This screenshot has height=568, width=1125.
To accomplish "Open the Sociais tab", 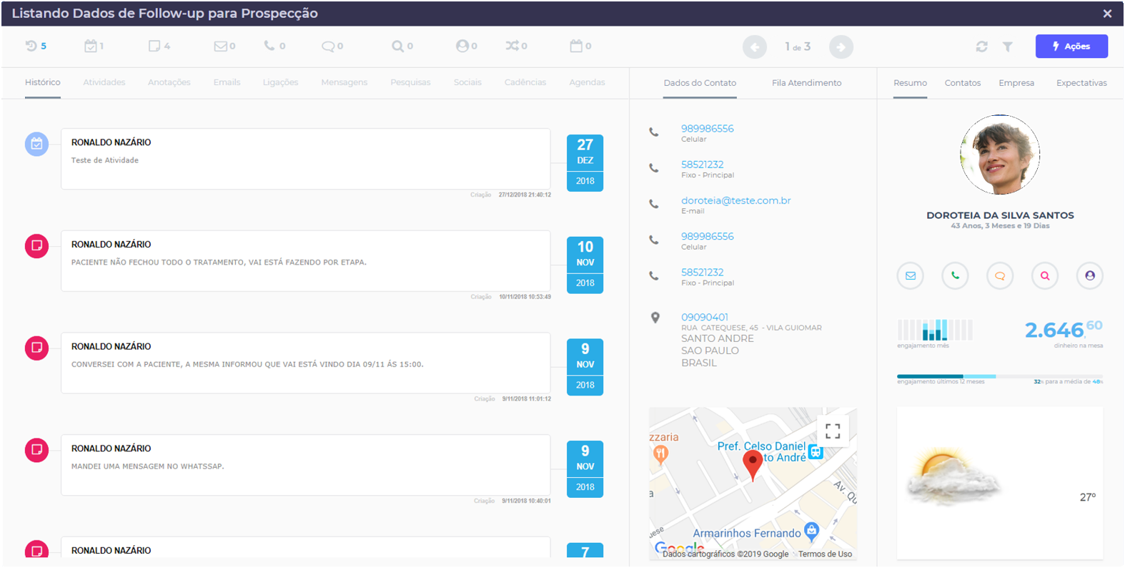I will 467,82.
